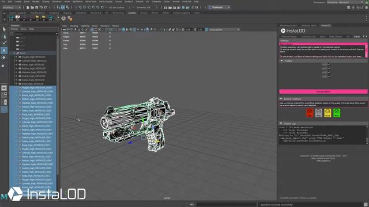Toggle the LOD3 profile checkbox
369x207 pixels.
[x=329, y=76]
